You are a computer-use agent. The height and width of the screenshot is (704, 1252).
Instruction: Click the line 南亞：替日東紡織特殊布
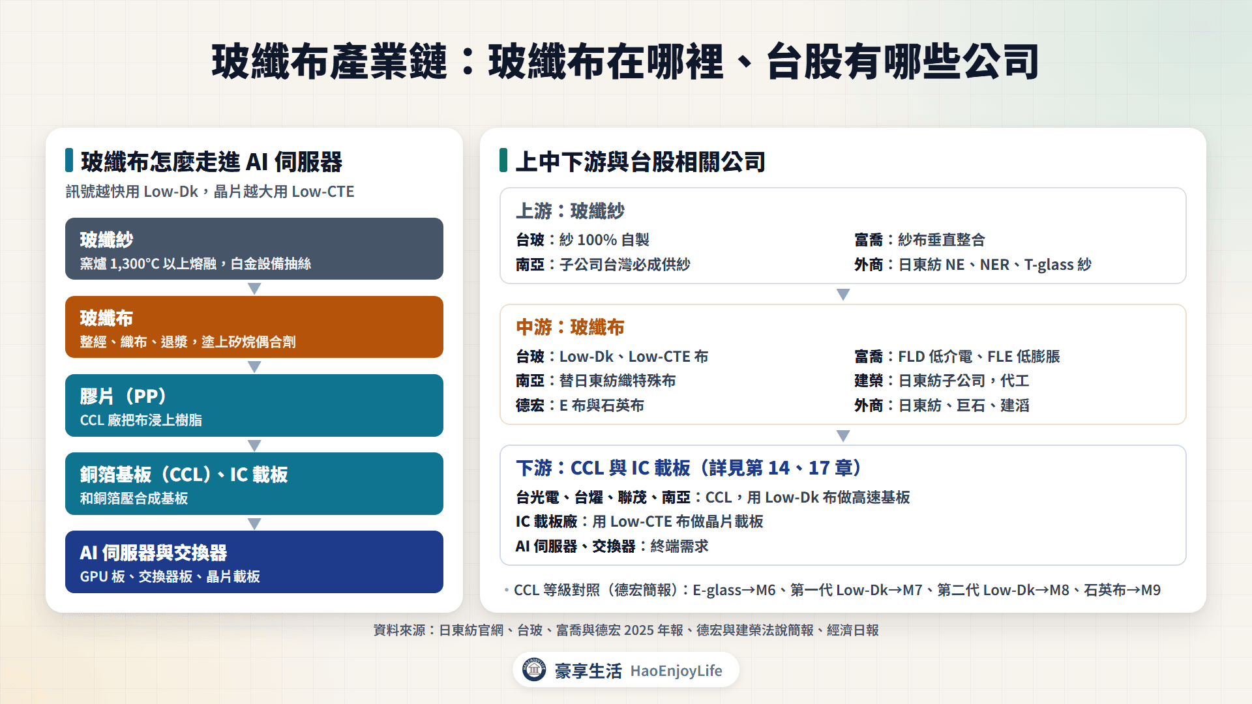point(595,381)
